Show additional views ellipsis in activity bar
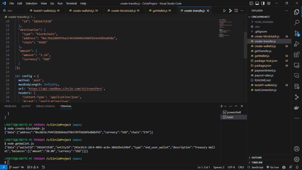This screenshot has width=302, height=170. click(x=297, y=118)
